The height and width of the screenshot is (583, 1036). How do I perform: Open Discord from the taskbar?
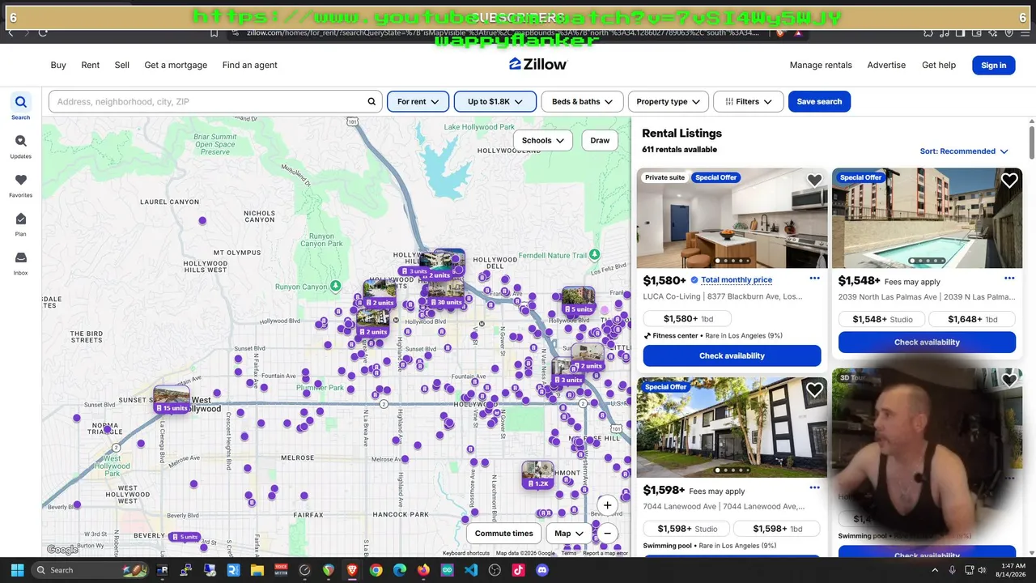[x=542, y=570]
